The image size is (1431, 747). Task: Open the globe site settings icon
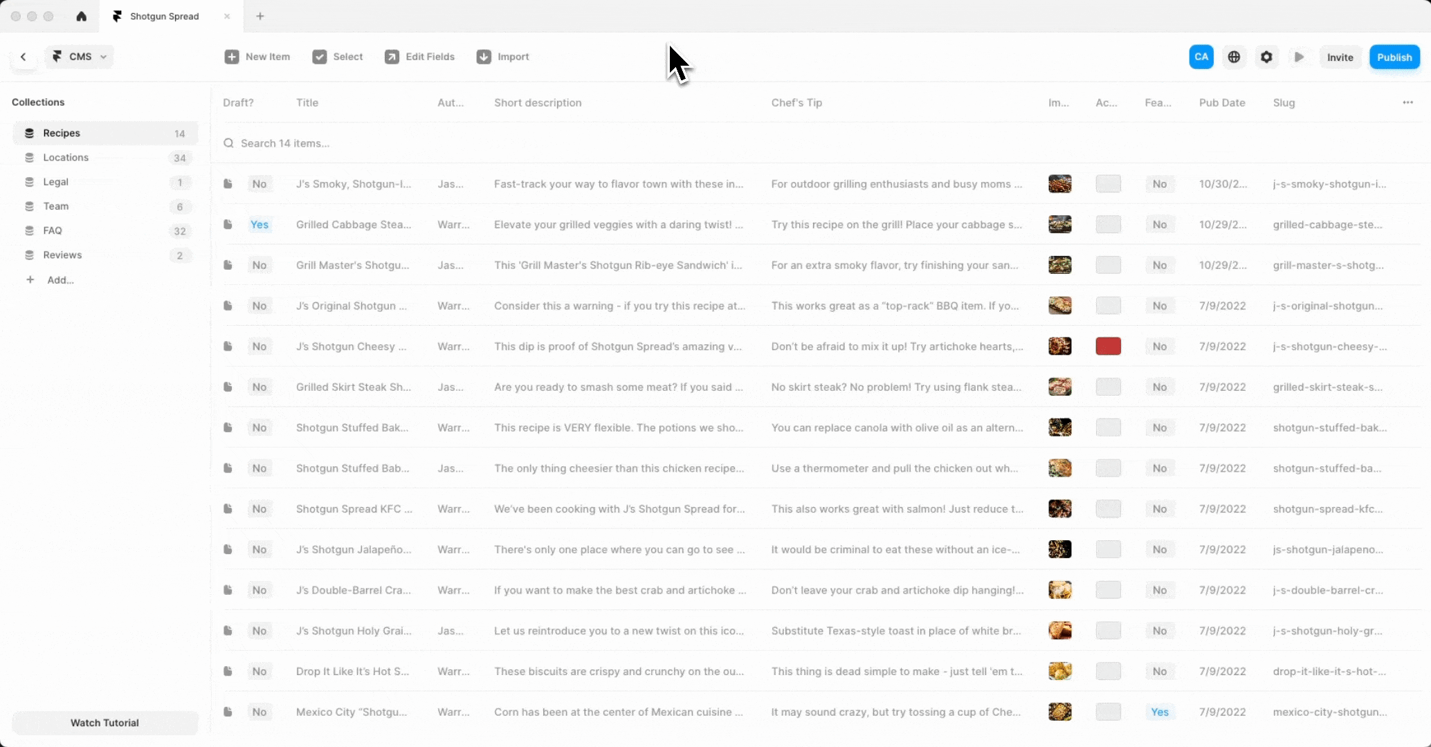coord(1234,57)
